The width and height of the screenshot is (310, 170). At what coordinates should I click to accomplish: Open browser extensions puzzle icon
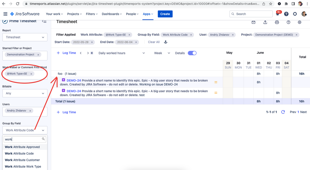point(286,4)
